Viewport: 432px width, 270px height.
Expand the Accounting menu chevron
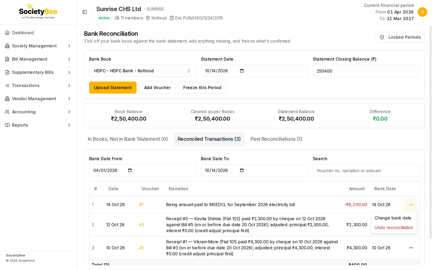point(69,112)
